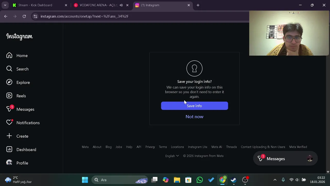Open the Threads footer link
The height and width of the screenshot is (186, 330).
coord(231,147)
